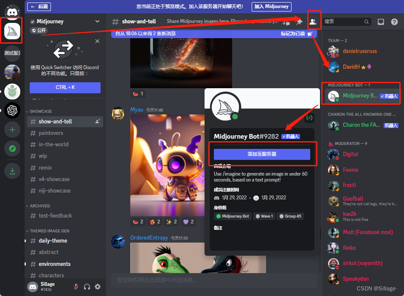Viewport: 404px width, 296px height.
Task: Toggle the member list icon
Action: click(x=313, y=22)
